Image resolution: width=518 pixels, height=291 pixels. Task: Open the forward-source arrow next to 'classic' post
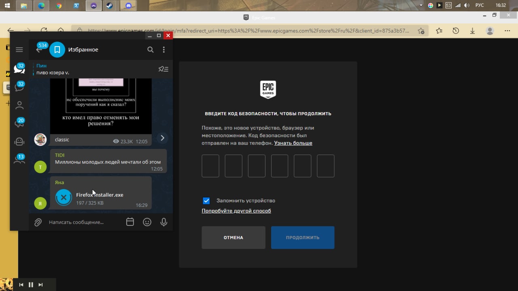pos(162,138)
